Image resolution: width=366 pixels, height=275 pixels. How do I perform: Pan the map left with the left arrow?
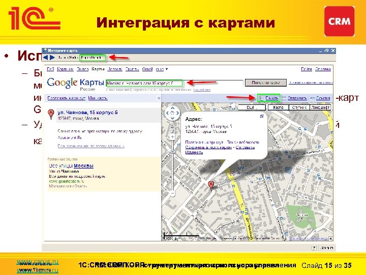167,113
